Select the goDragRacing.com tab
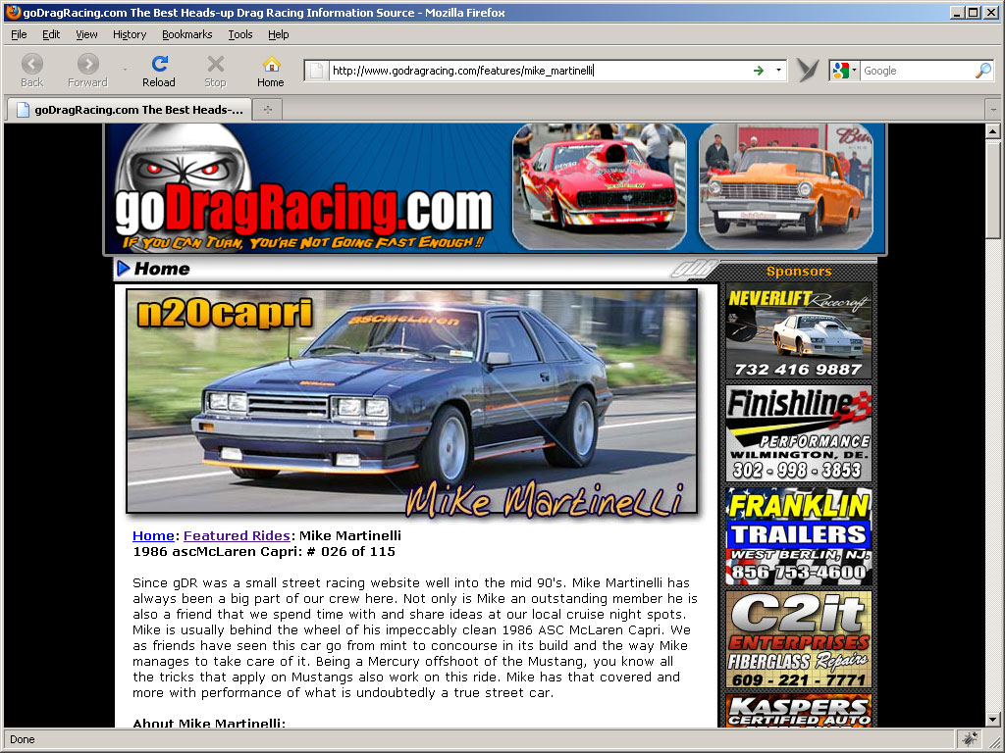The image size is (1005, 753). tap(129, 110)
